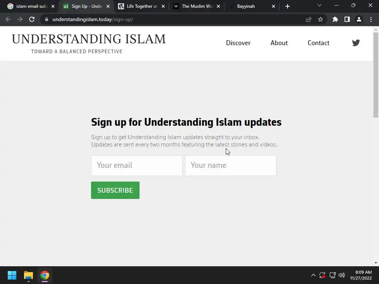Toggle the Chrome side panel icon
The image size is (379, 284).
pyautogui.click(x=347, y=19)
